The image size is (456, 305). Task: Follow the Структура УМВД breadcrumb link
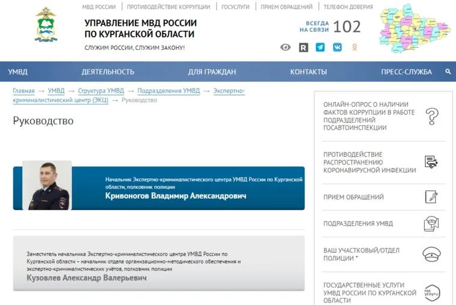click(101, 91)
